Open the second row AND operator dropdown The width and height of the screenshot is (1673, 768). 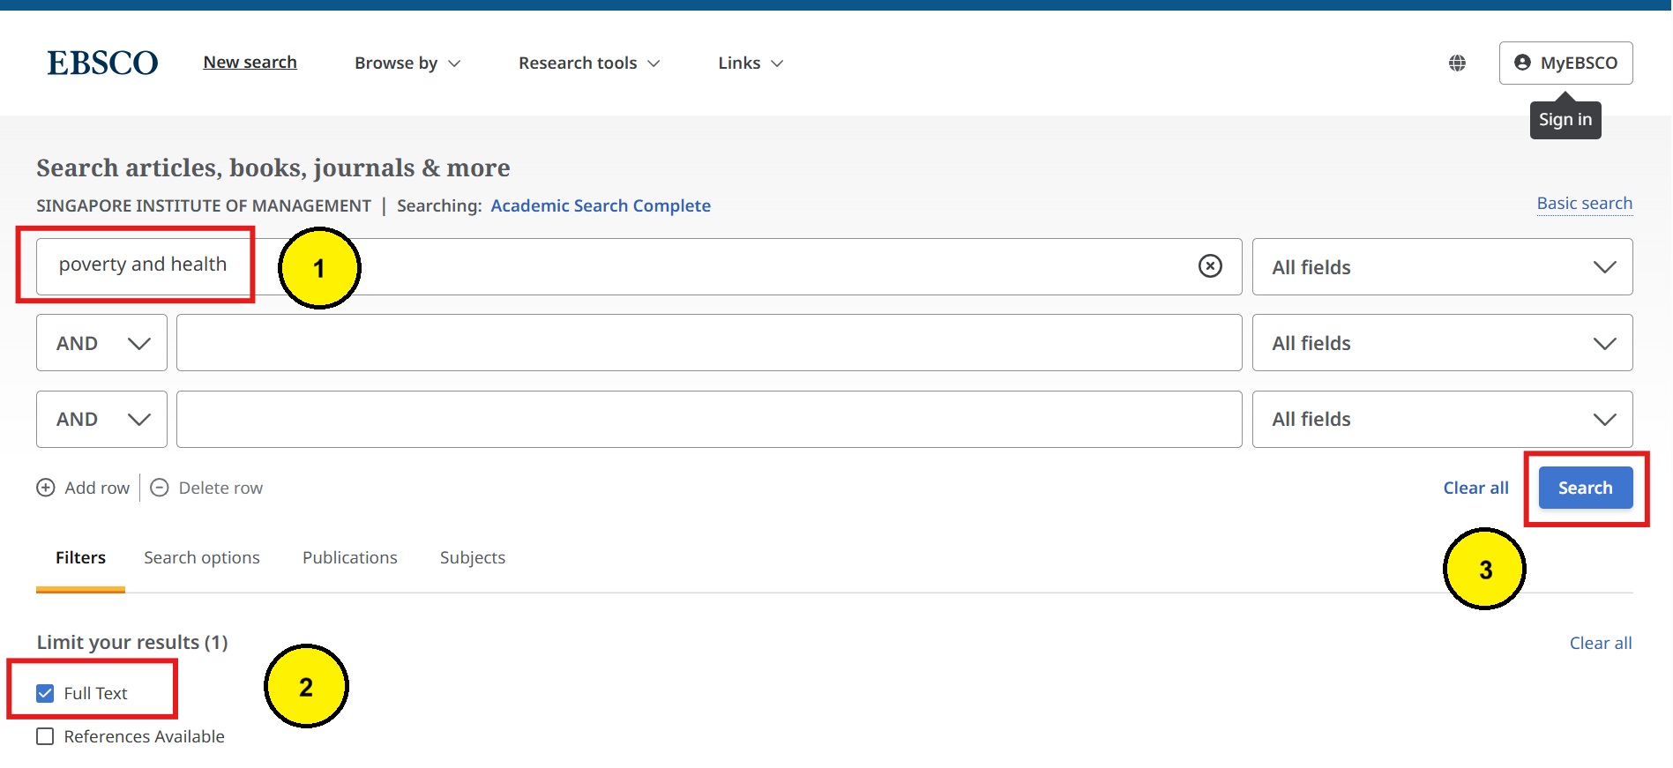[101, 343]
